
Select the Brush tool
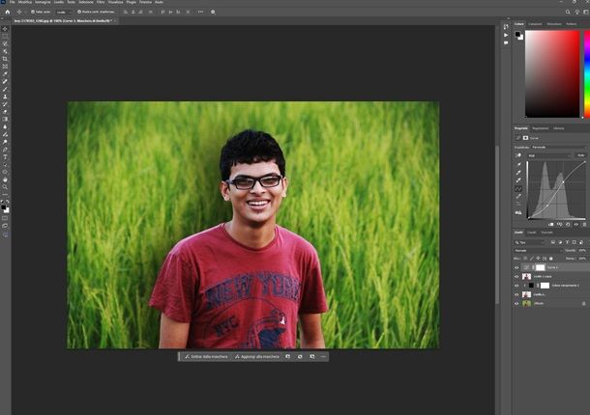click(x=5, y=89)
